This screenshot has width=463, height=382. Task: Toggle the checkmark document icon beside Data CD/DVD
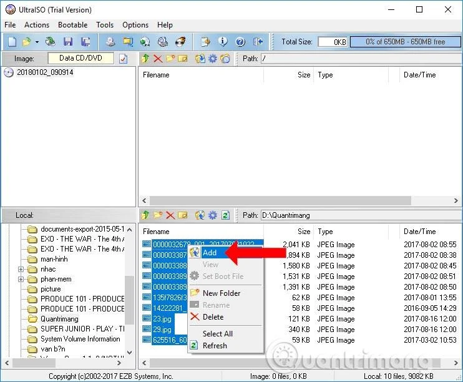click(124, 59)
